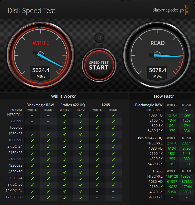Click ProRes 422 HQ write checkmark for 2160p60
This screenshot has width=195, height=205.
point(64,160)
